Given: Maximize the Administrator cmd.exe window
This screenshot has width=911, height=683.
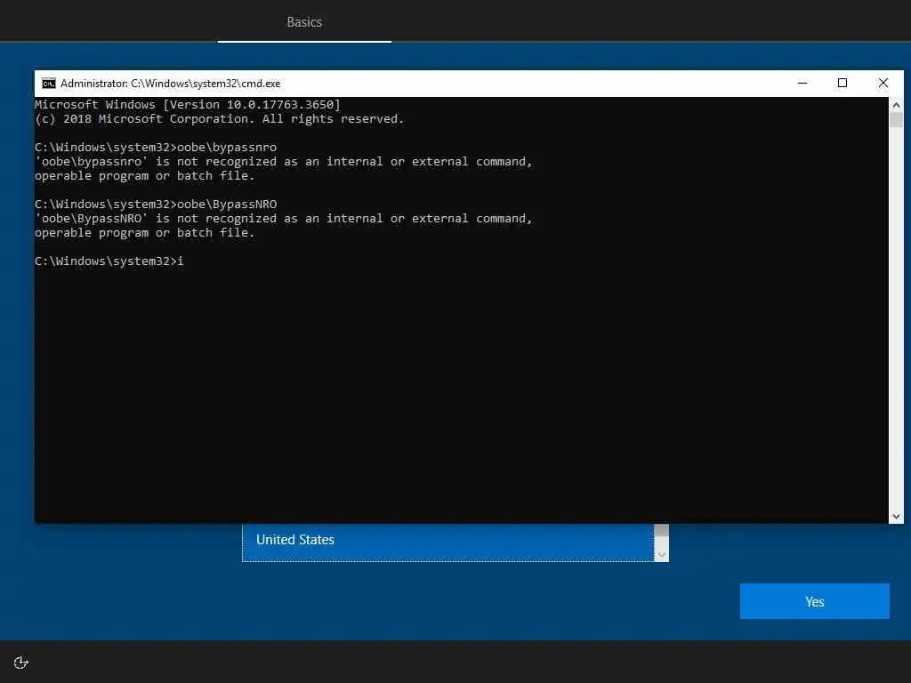Looking at the screenshot, I should (x=842, y=83).
